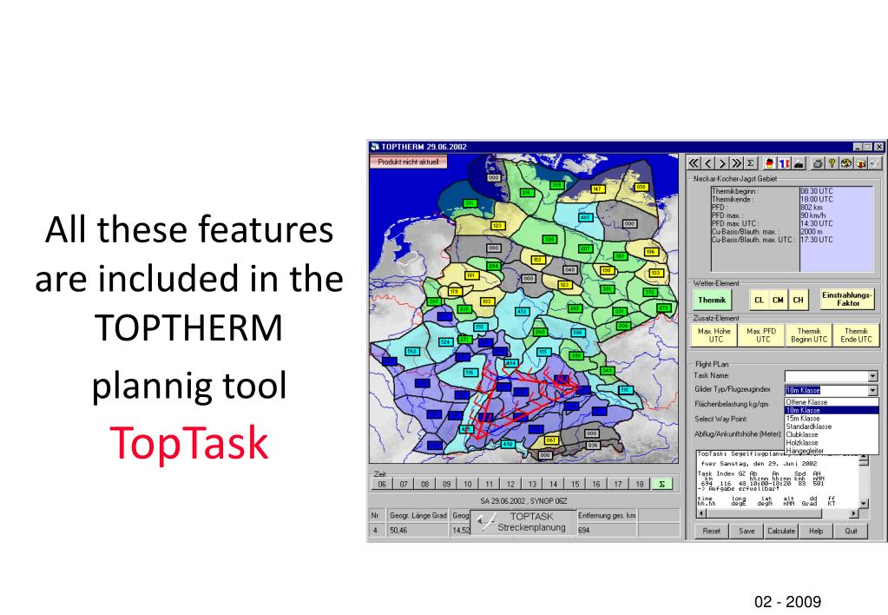888x615 pixels.
Task: Click the Calculate button
Action: coord(781,531)
